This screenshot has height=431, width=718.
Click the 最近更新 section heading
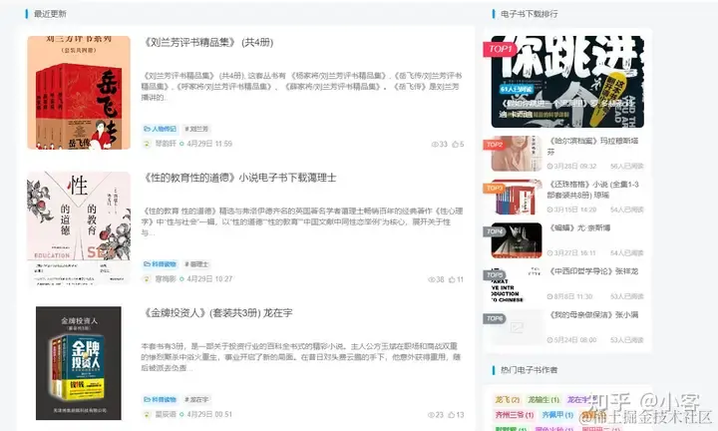[50, 14]
